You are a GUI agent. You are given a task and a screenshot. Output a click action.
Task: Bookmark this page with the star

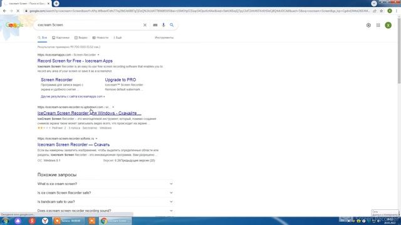pos(382,11)
